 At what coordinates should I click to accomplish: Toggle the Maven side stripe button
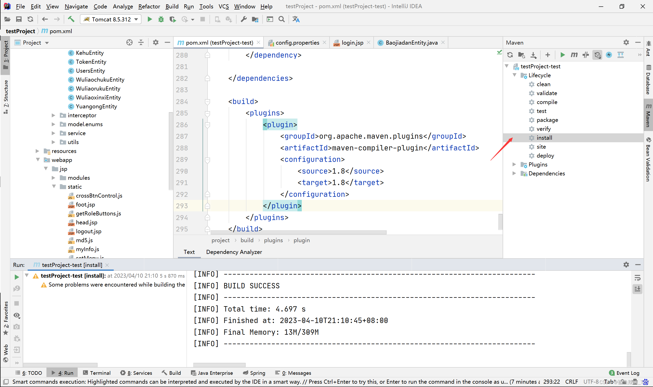648,115
